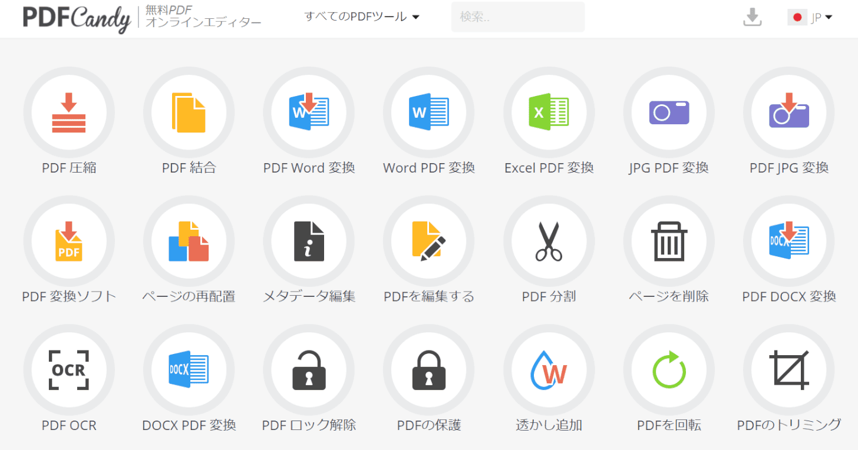858x450 pixels.
Task: Click the JPG PDF 変換 camera icon
Action: coord(669,113)
